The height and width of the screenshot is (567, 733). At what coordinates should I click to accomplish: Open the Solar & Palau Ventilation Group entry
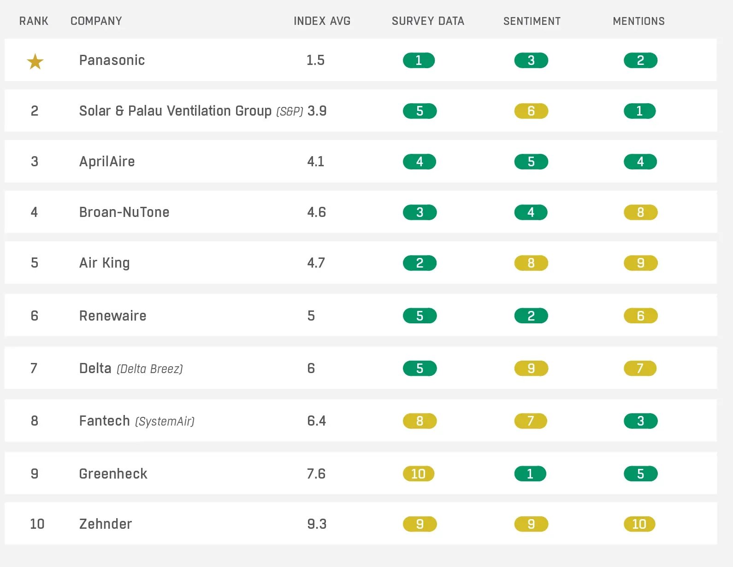pos(175,111)
